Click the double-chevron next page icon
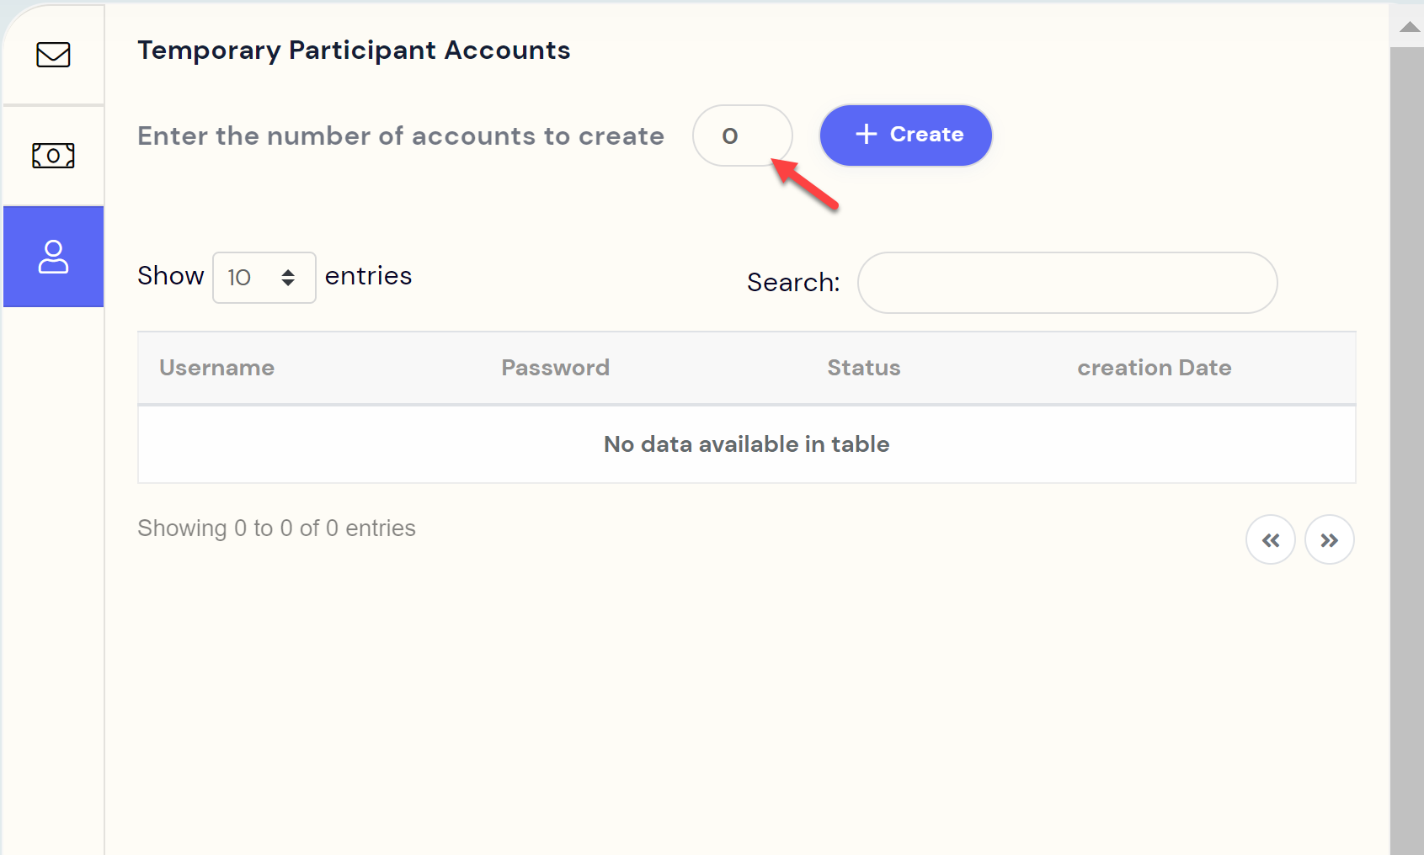 click(x=1329, y=539)
